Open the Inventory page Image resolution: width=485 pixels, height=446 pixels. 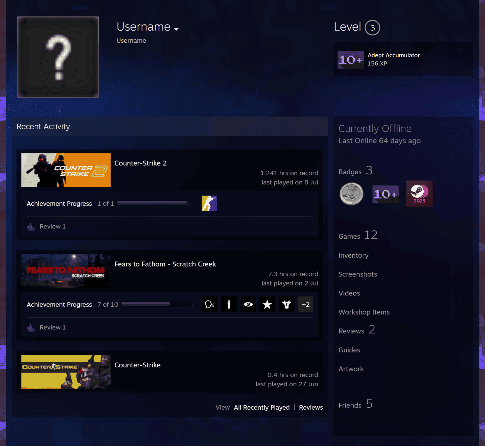coord(353,255)
